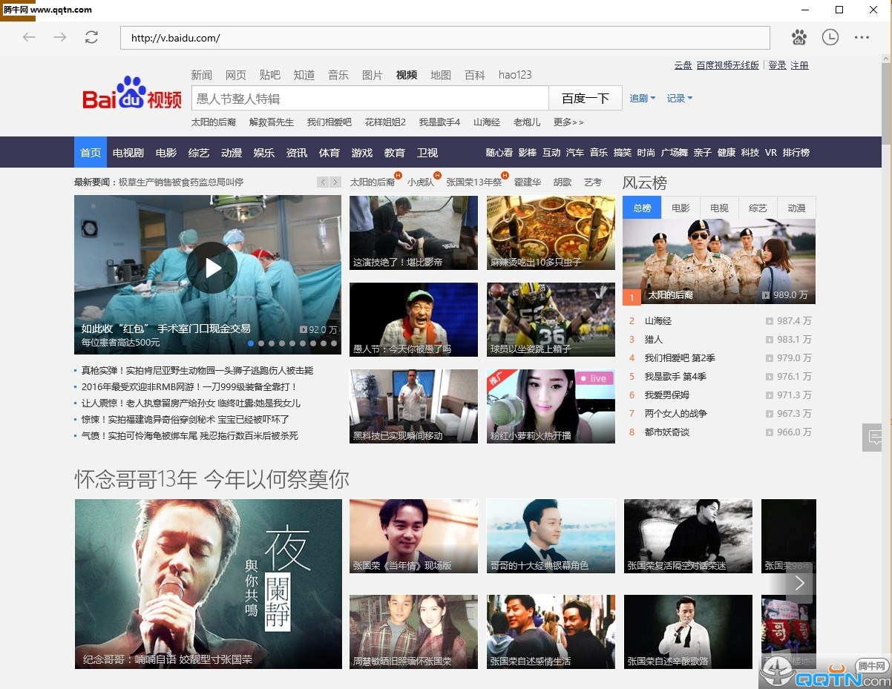Click the 注册 register link
Image resolution: width=892 pixels, height=689 pixels.
point(799,65)
